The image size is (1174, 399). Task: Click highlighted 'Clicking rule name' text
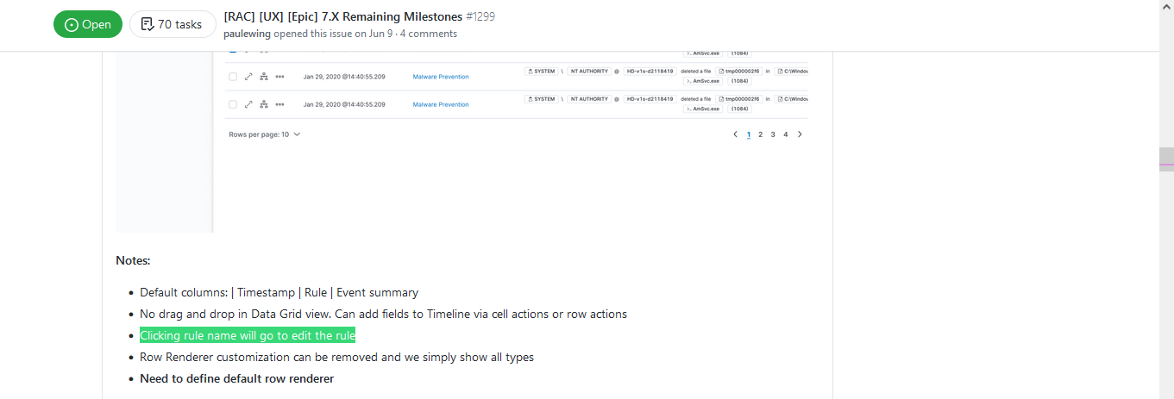coord(248,335)
